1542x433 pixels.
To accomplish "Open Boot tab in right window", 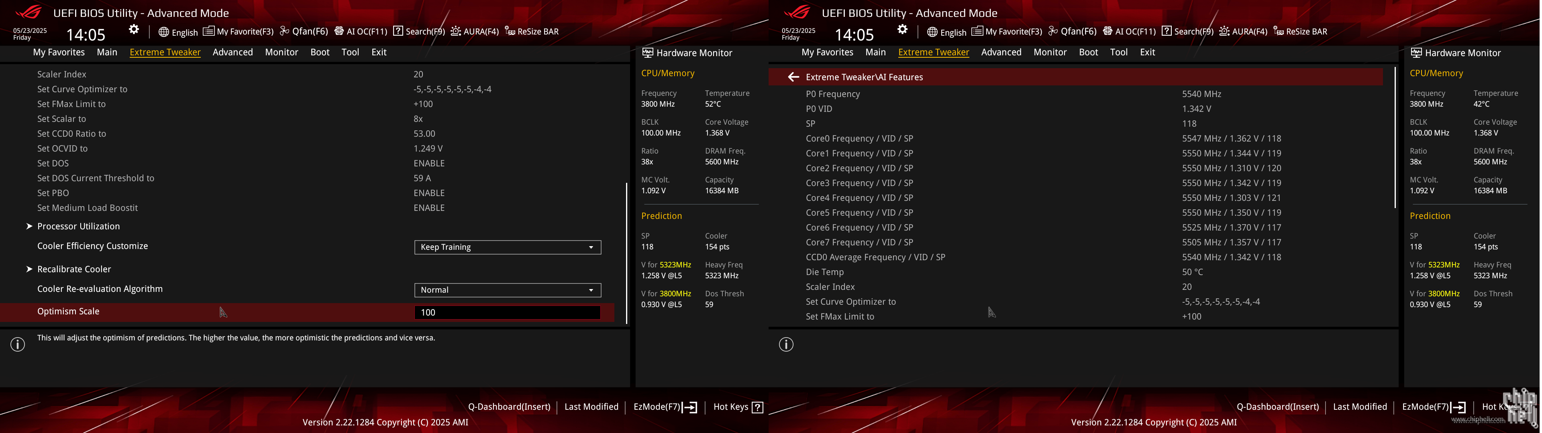I will [1088, 52].
